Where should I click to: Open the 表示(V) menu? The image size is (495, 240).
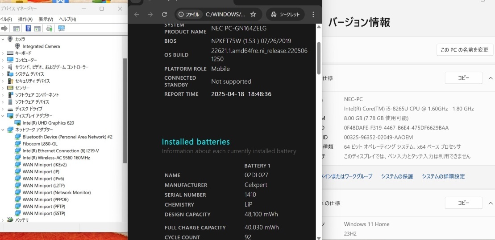tap(46, 19)
